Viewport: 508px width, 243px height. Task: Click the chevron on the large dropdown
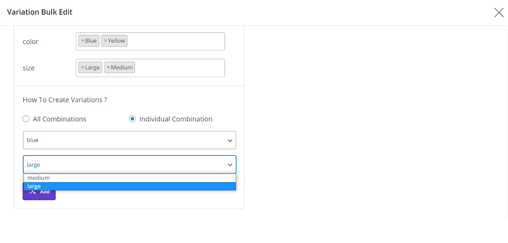[230, 165]
